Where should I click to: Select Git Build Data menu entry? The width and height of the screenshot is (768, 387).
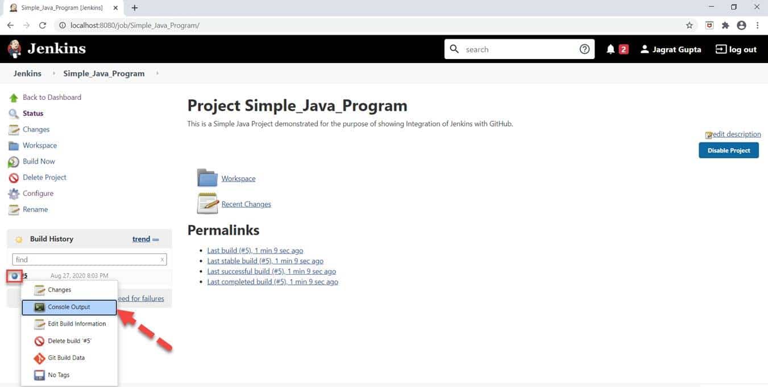pos(69,358)
